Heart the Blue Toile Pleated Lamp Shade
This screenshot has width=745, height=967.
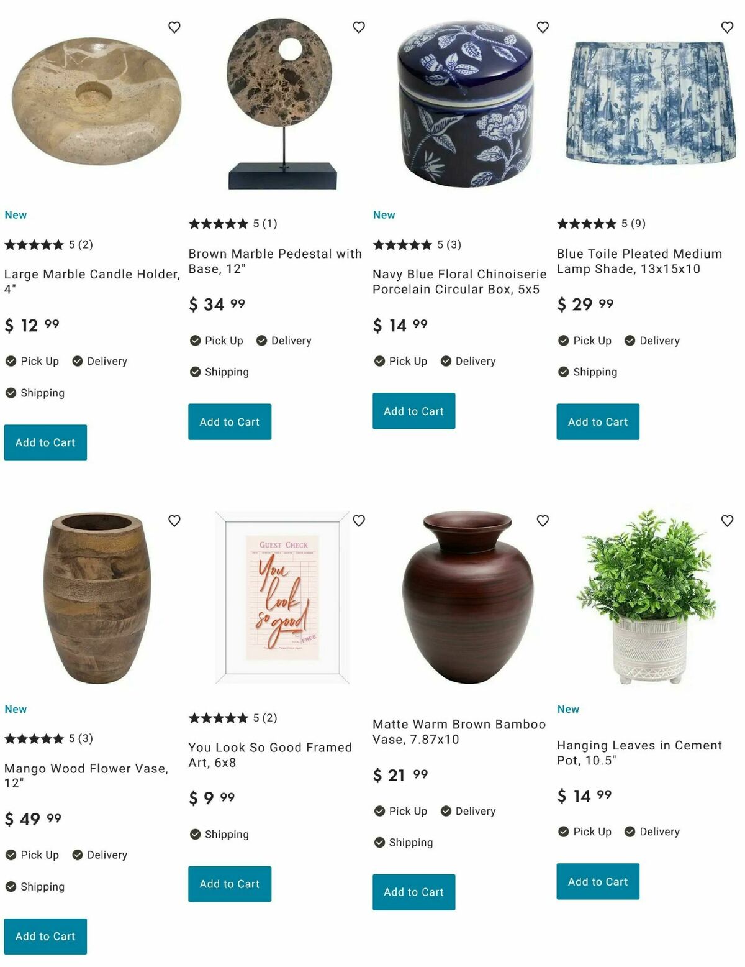(x=727, y=27)
